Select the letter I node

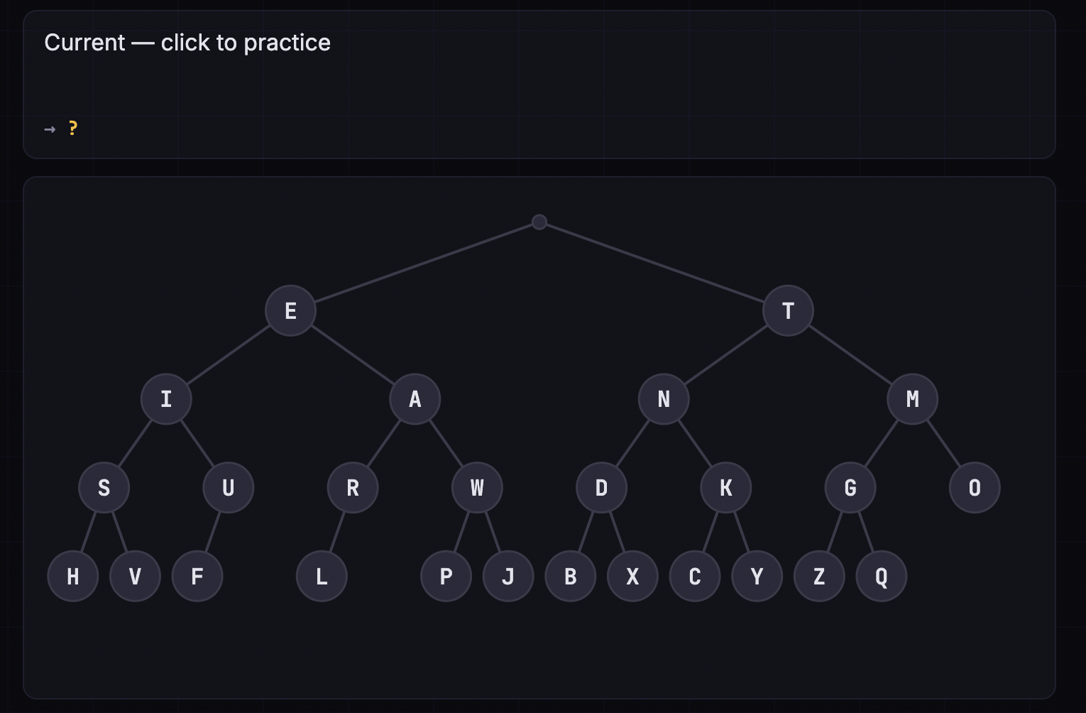coord(166,399)
